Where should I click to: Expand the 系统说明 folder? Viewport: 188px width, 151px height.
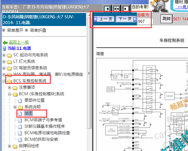point(15,107)
